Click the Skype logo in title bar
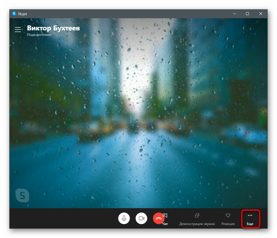277x238 pixels. tap(14, 14)
